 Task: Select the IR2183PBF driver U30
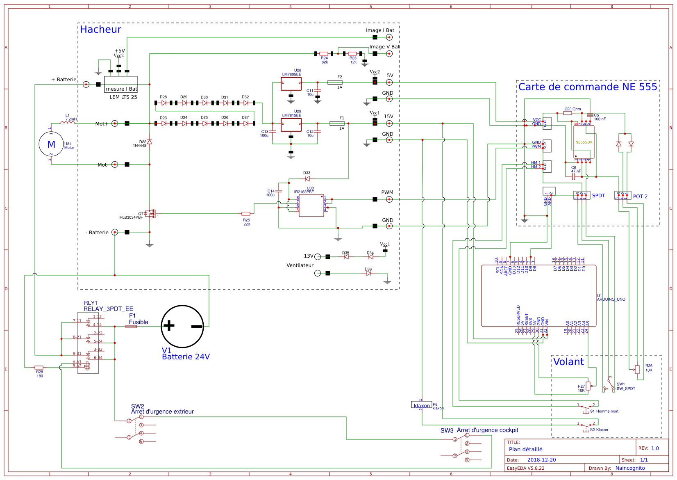tap(311, 205)
